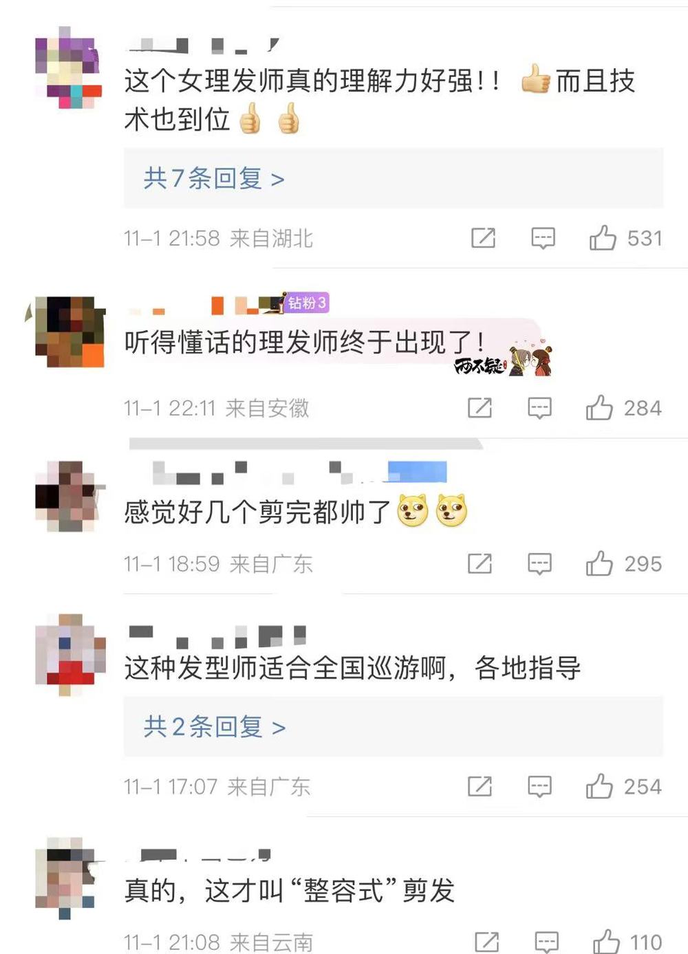
Task: Expand 共7条回复 replies
Action: coord(214,179)
